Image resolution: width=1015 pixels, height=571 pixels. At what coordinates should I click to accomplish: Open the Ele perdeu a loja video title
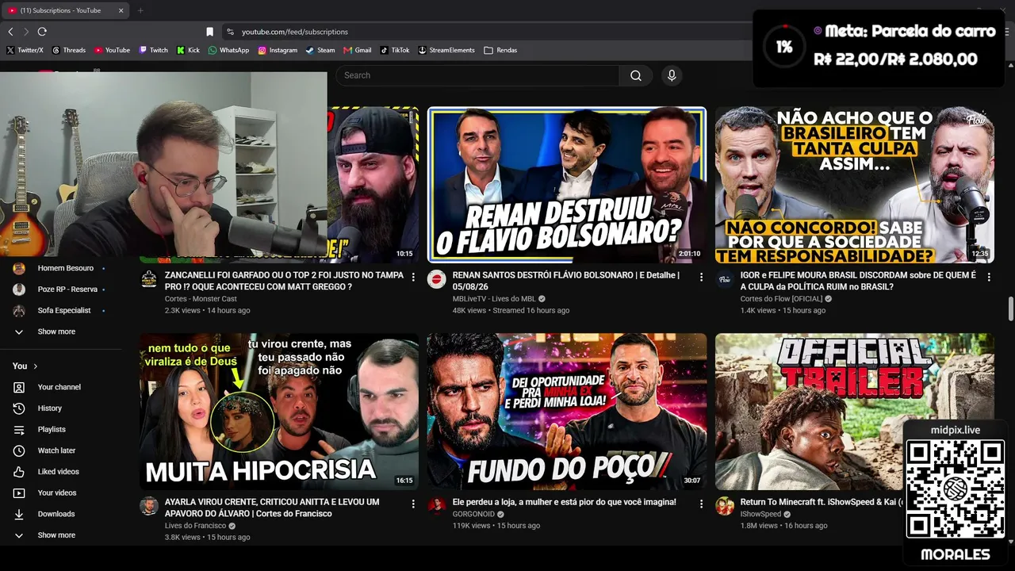coord(565,502)
